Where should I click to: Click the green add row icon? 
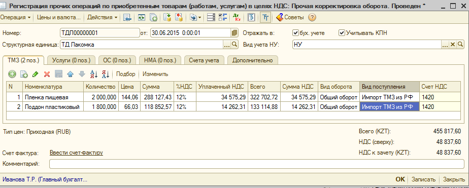(12, 74)
